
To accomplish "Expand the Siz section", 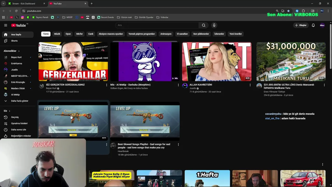I will [x=7, y=111].
